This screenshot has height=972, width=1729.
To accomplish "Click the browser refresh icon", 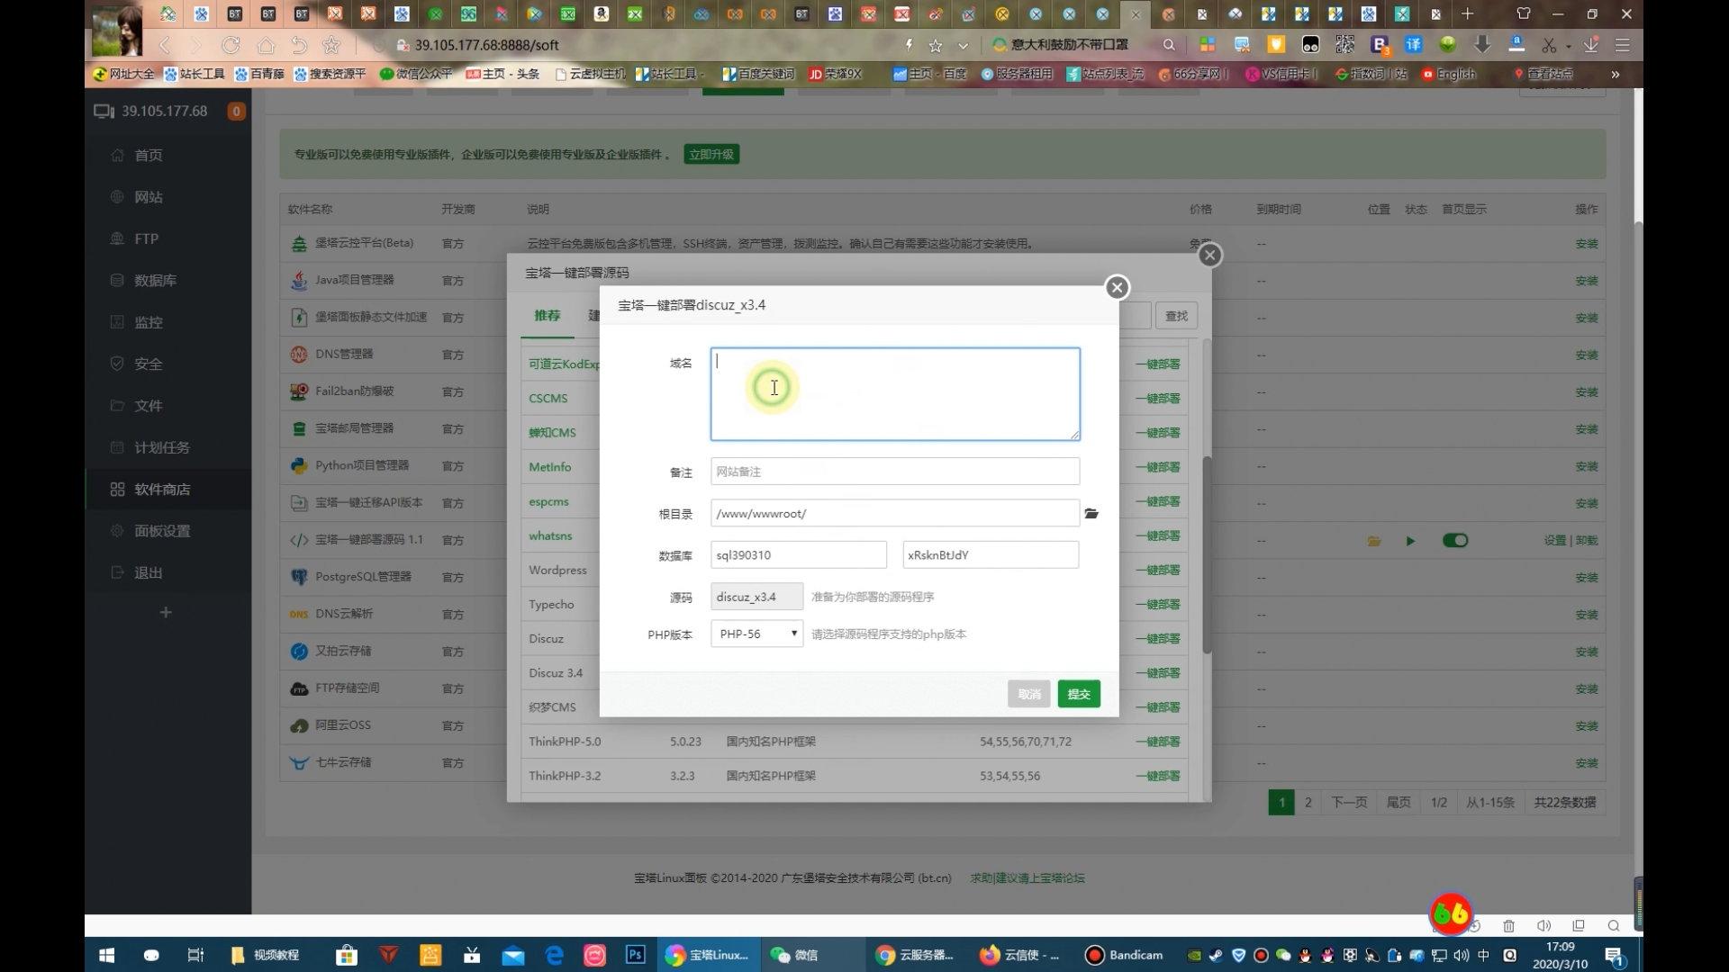I will coord(231,45).
